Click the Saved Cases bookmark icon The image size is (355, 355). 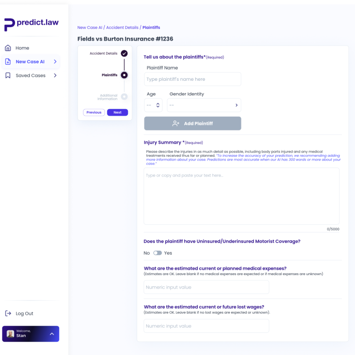pyautogui.click(x=8, y=75)
